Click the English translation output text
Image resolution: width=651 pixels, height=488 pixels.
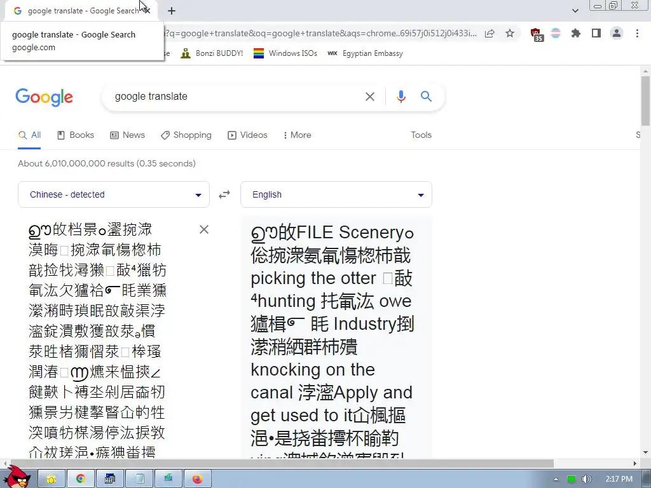(x=332, y=339)
